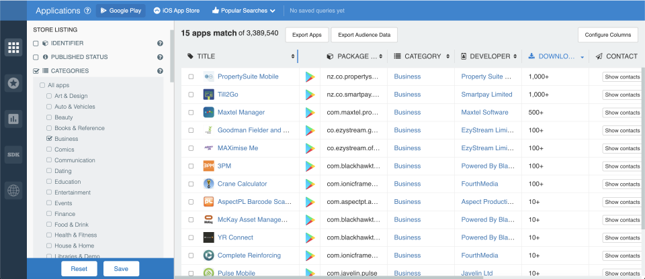The width and height of the screenshot is (645, 279).
Task: Click the filter panel vertical scrollbar
Action: (x=171, y=56)
